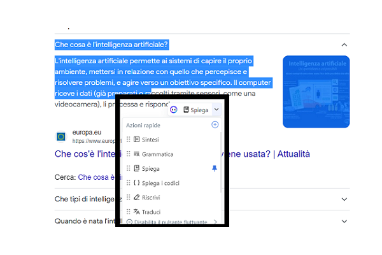This screenshot has height=255, width=382.
Task: Click the highlighted heading Che cosa è l'intelligenza artificiale?
Action: click(111, 45)
